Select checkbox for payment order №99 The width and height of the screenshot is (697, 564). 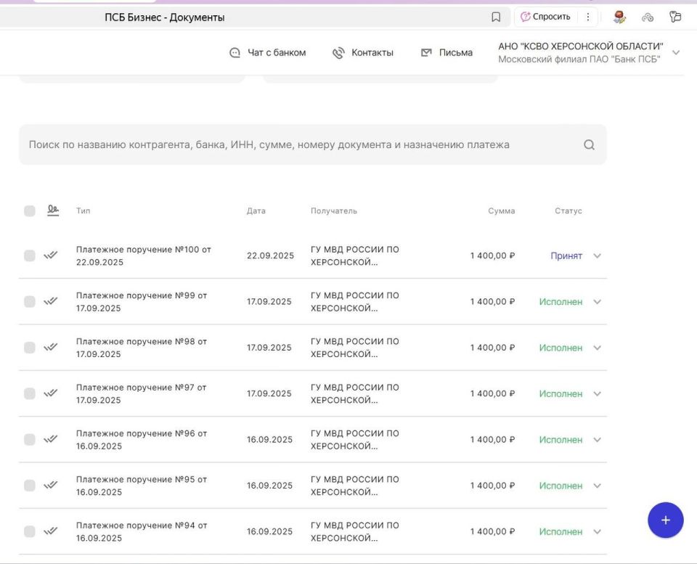[x=29, y=302]
